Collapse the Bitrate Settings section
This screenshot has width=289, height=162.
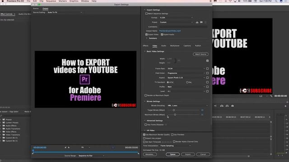(x=144, y=101)
